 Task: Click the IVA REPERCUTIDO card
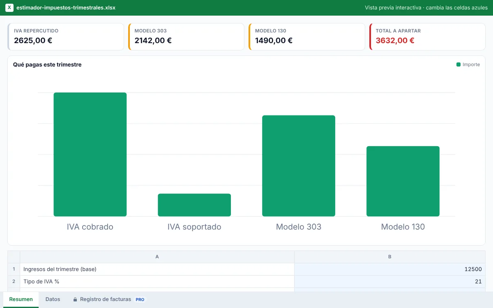click(66, 37)
